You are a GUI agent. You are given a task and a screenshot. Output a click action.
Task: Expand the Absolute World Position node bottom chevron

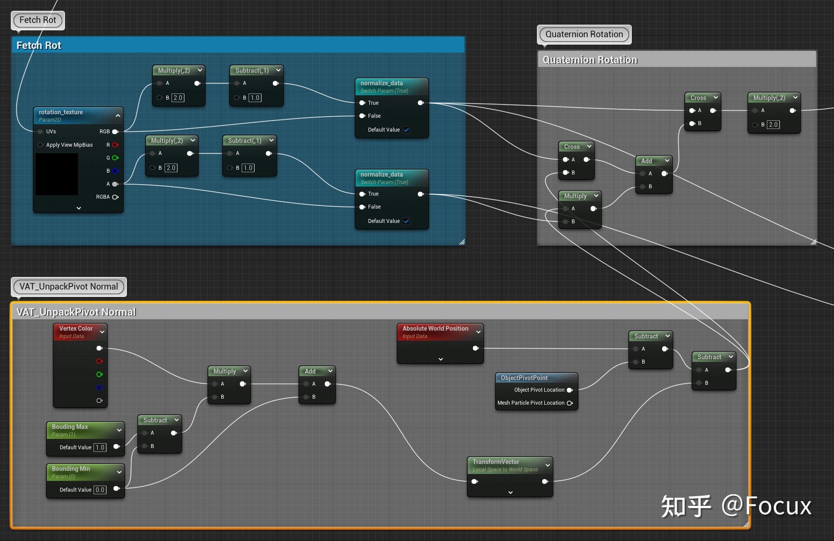point(440,359)
